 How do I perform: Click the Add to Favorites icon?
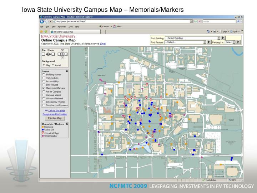tap(46, 31)
